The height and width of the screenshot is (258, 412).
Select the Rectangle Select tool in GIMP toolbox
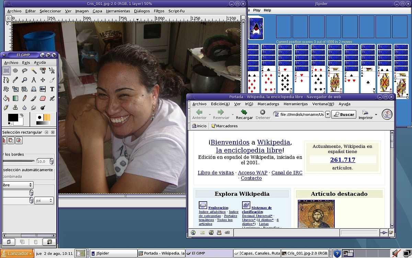tap(6, 71)
